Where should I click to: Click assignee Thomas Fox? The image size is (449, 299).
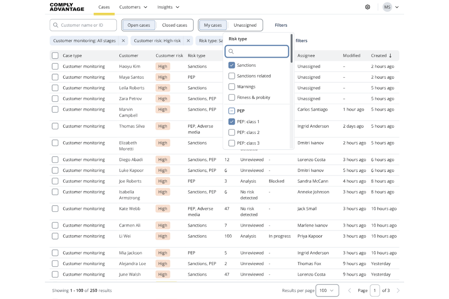click(309, 264)
